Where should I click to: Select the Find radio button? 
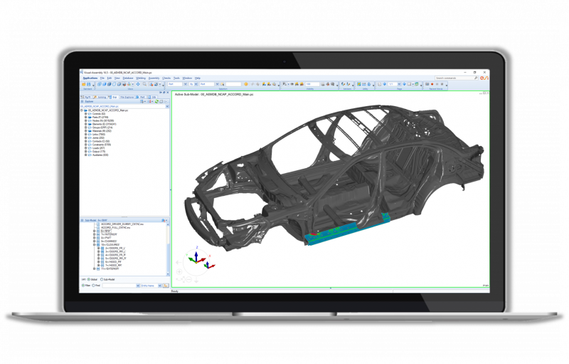93,286
